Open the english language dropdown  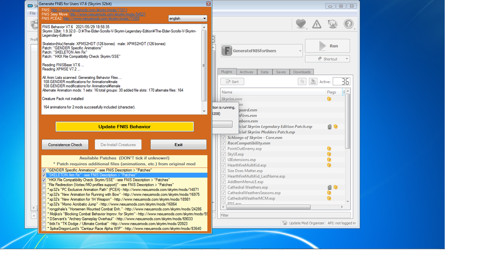point(188,18)
